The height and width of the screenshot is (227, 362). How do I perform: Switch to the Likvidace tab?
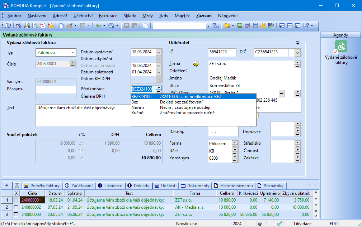(110, 186)
